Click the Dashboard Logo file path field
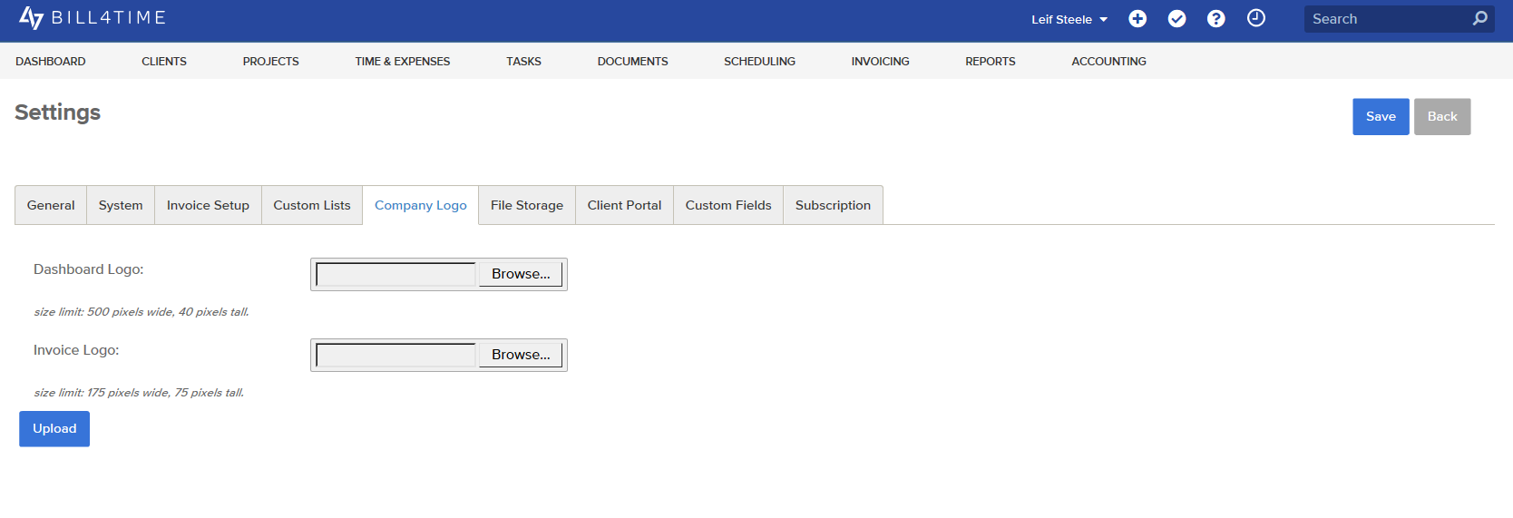Image resolution: width=1513 pixels, height=518 pixels. click(395, 274)
